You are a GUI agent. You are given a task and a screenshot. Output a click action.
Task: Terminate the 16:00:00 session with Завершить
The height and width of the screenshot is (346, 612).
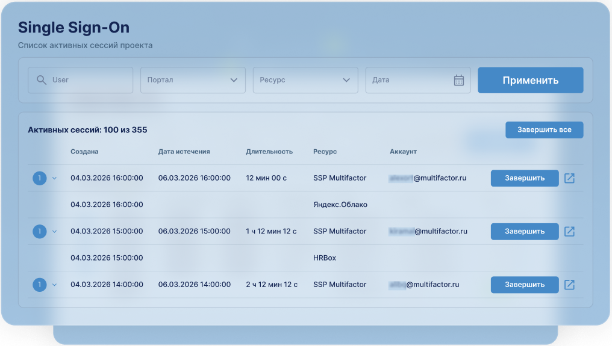[524, 178]
